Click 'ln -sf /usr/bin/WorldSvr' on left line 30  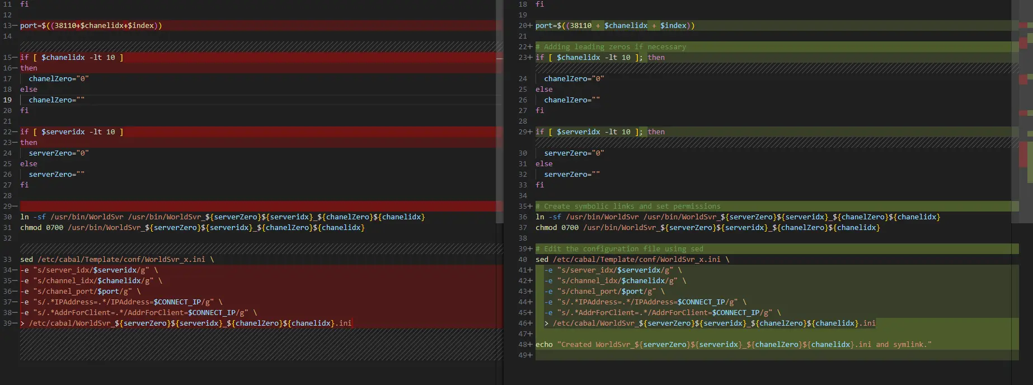tap(72, 217)
